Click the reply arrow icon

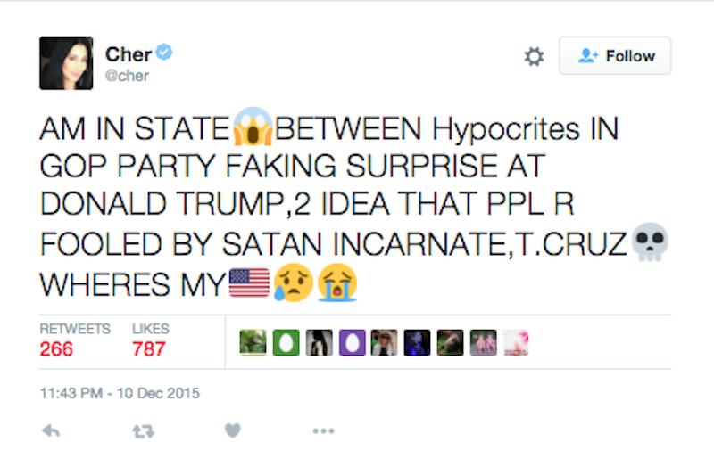click(53, 430)
